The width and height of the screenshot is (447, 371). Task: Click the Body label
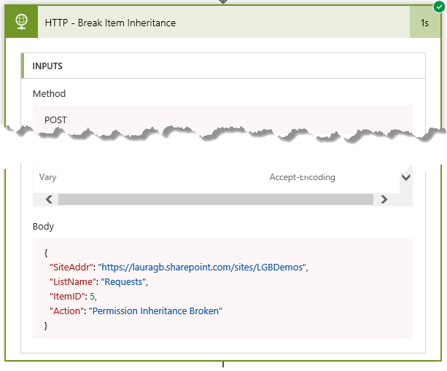(x=43, y=227)
